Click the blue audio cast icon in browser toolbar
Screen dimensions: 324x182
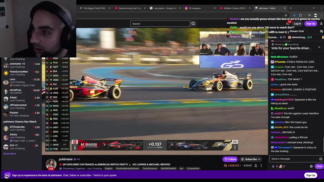click(294, 15)
